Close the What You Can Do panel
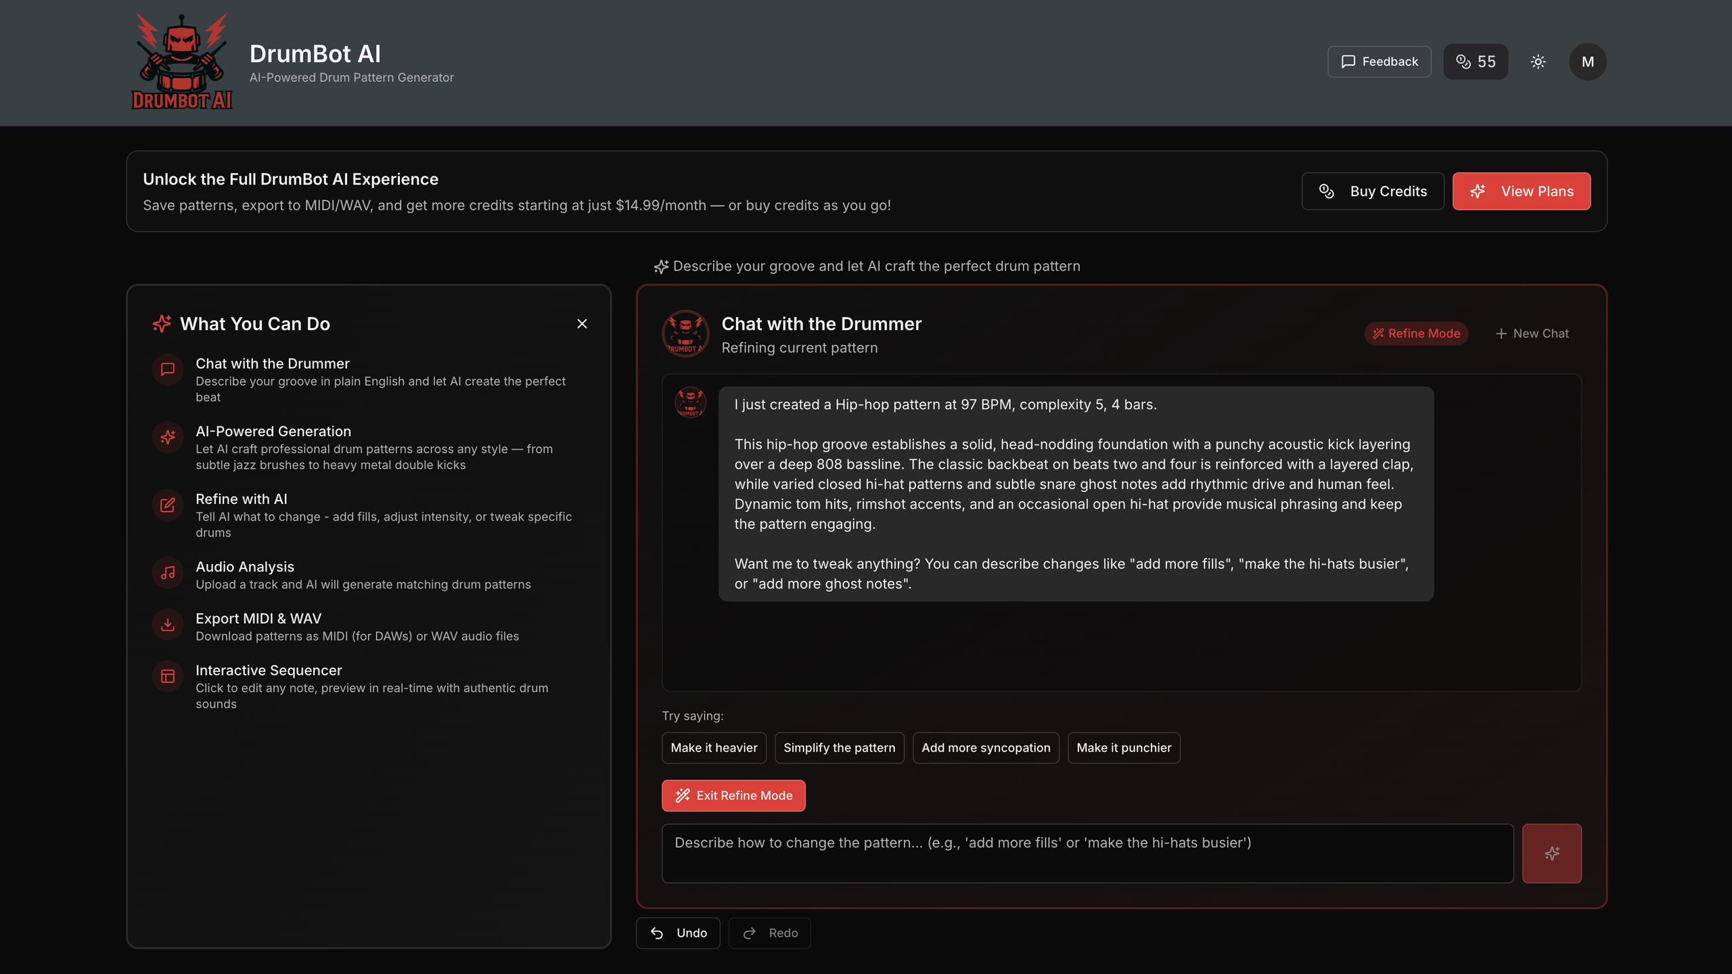This screenshot has width=1732, height=974. click(x=582, y=324)
